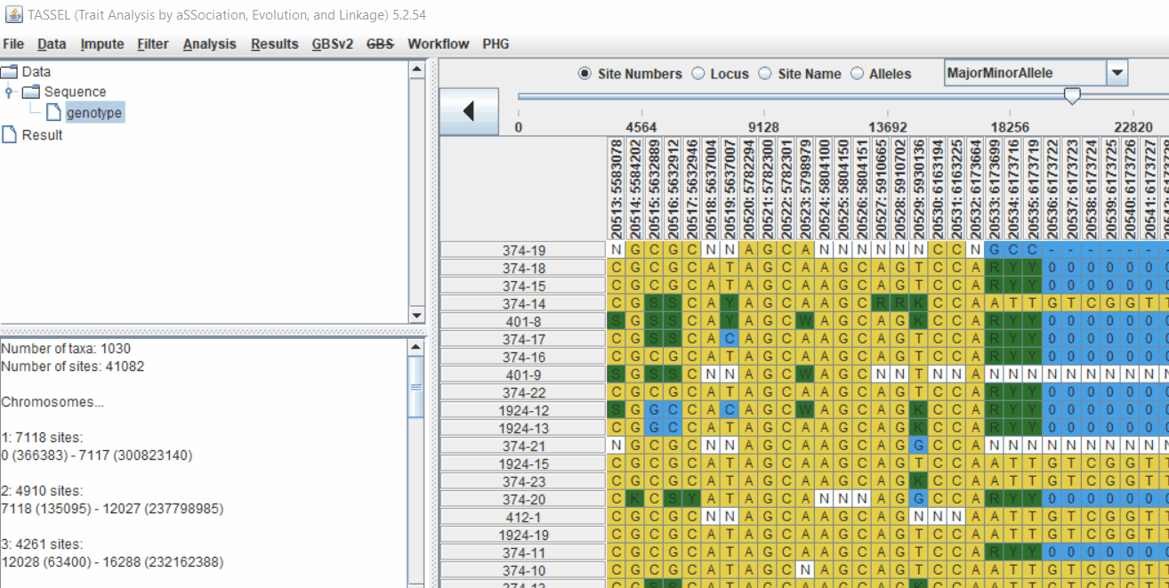Click taxa row header 1924-12
The image size is (1169, 588).
tap(523, 410)
